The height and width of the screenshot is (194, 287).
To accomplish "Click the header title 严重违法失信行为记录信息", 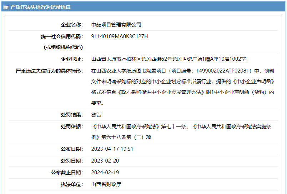I will pyautogui.click(x=40, y=7).
